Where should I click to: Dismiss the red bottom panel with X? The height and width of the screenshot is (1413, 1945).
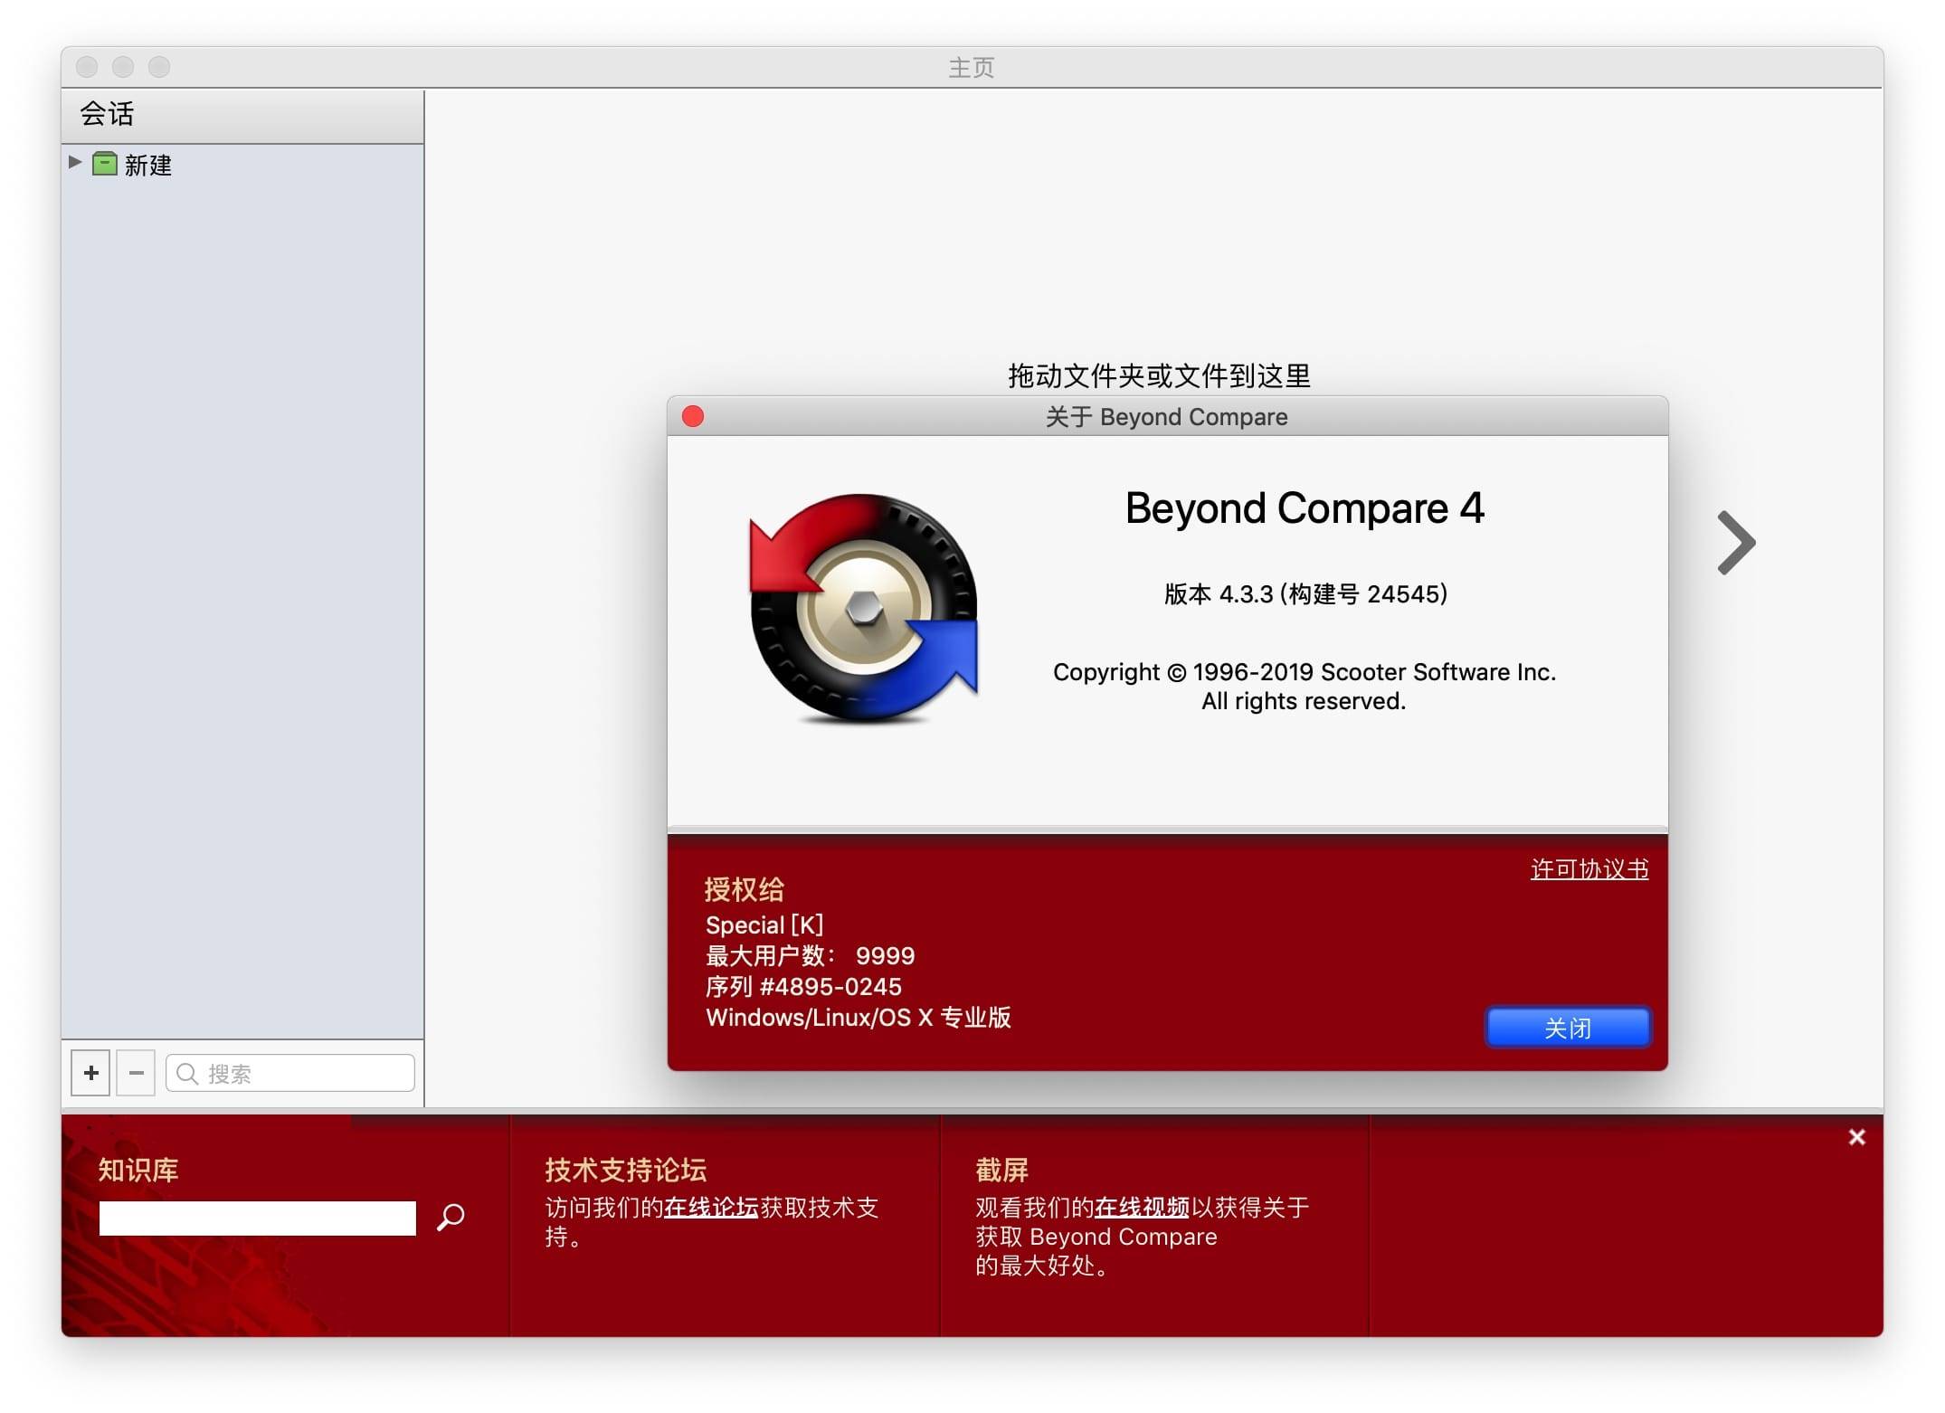point(1856,1137)
